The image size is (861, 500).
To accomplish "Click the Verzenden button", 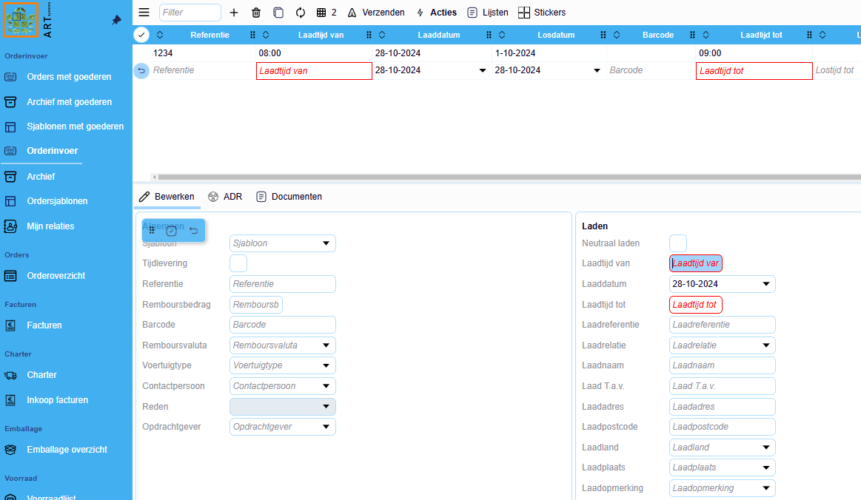I will coord(375,13).
